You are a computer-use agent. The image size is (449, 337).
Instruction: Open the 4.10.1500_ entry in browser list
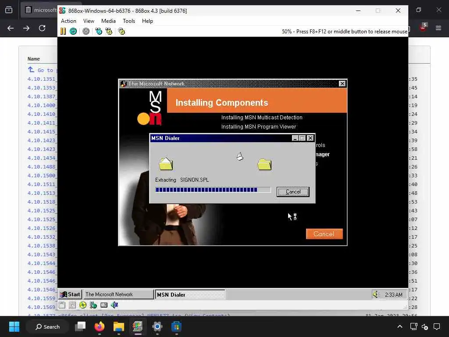(42, 176)
